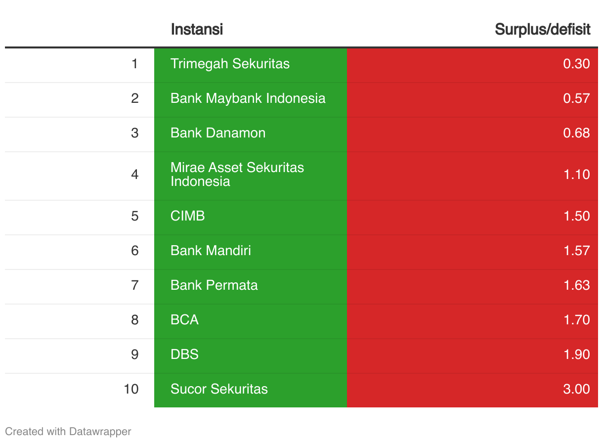Viewport: 603px width, 443px height.
Task: Click the red 0.30 value cell
Action: 473,64
